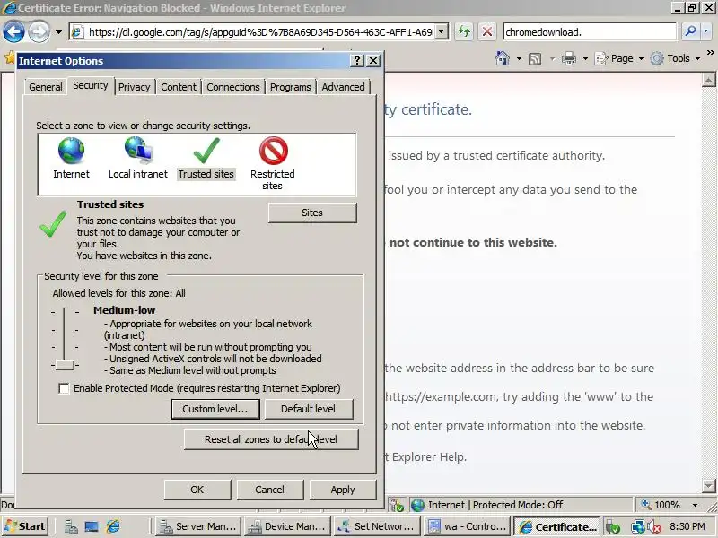Click the status bar zone globe icon
718x538 pixels.
pos(417,505)
